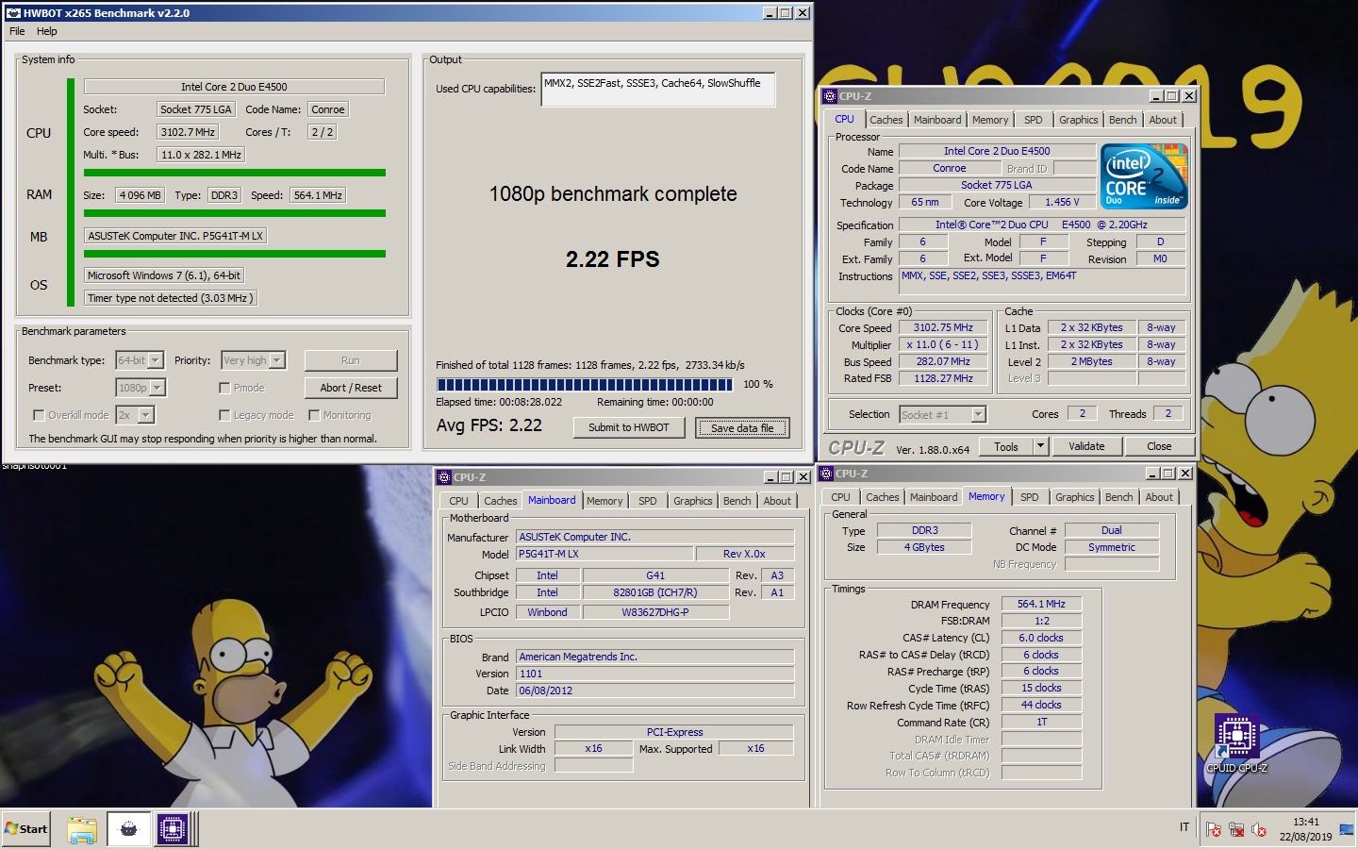This screenshot has height=849, width=1358.
Task: Expand the Preset 1080p dropdown
Action: tap(157, 388)
